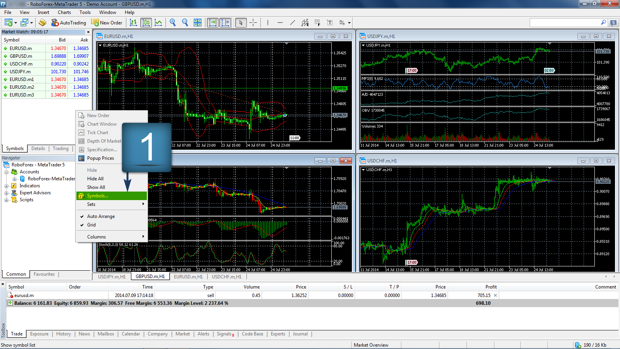Click the Zoom In magnifier icon

click(x=172, y=23)
